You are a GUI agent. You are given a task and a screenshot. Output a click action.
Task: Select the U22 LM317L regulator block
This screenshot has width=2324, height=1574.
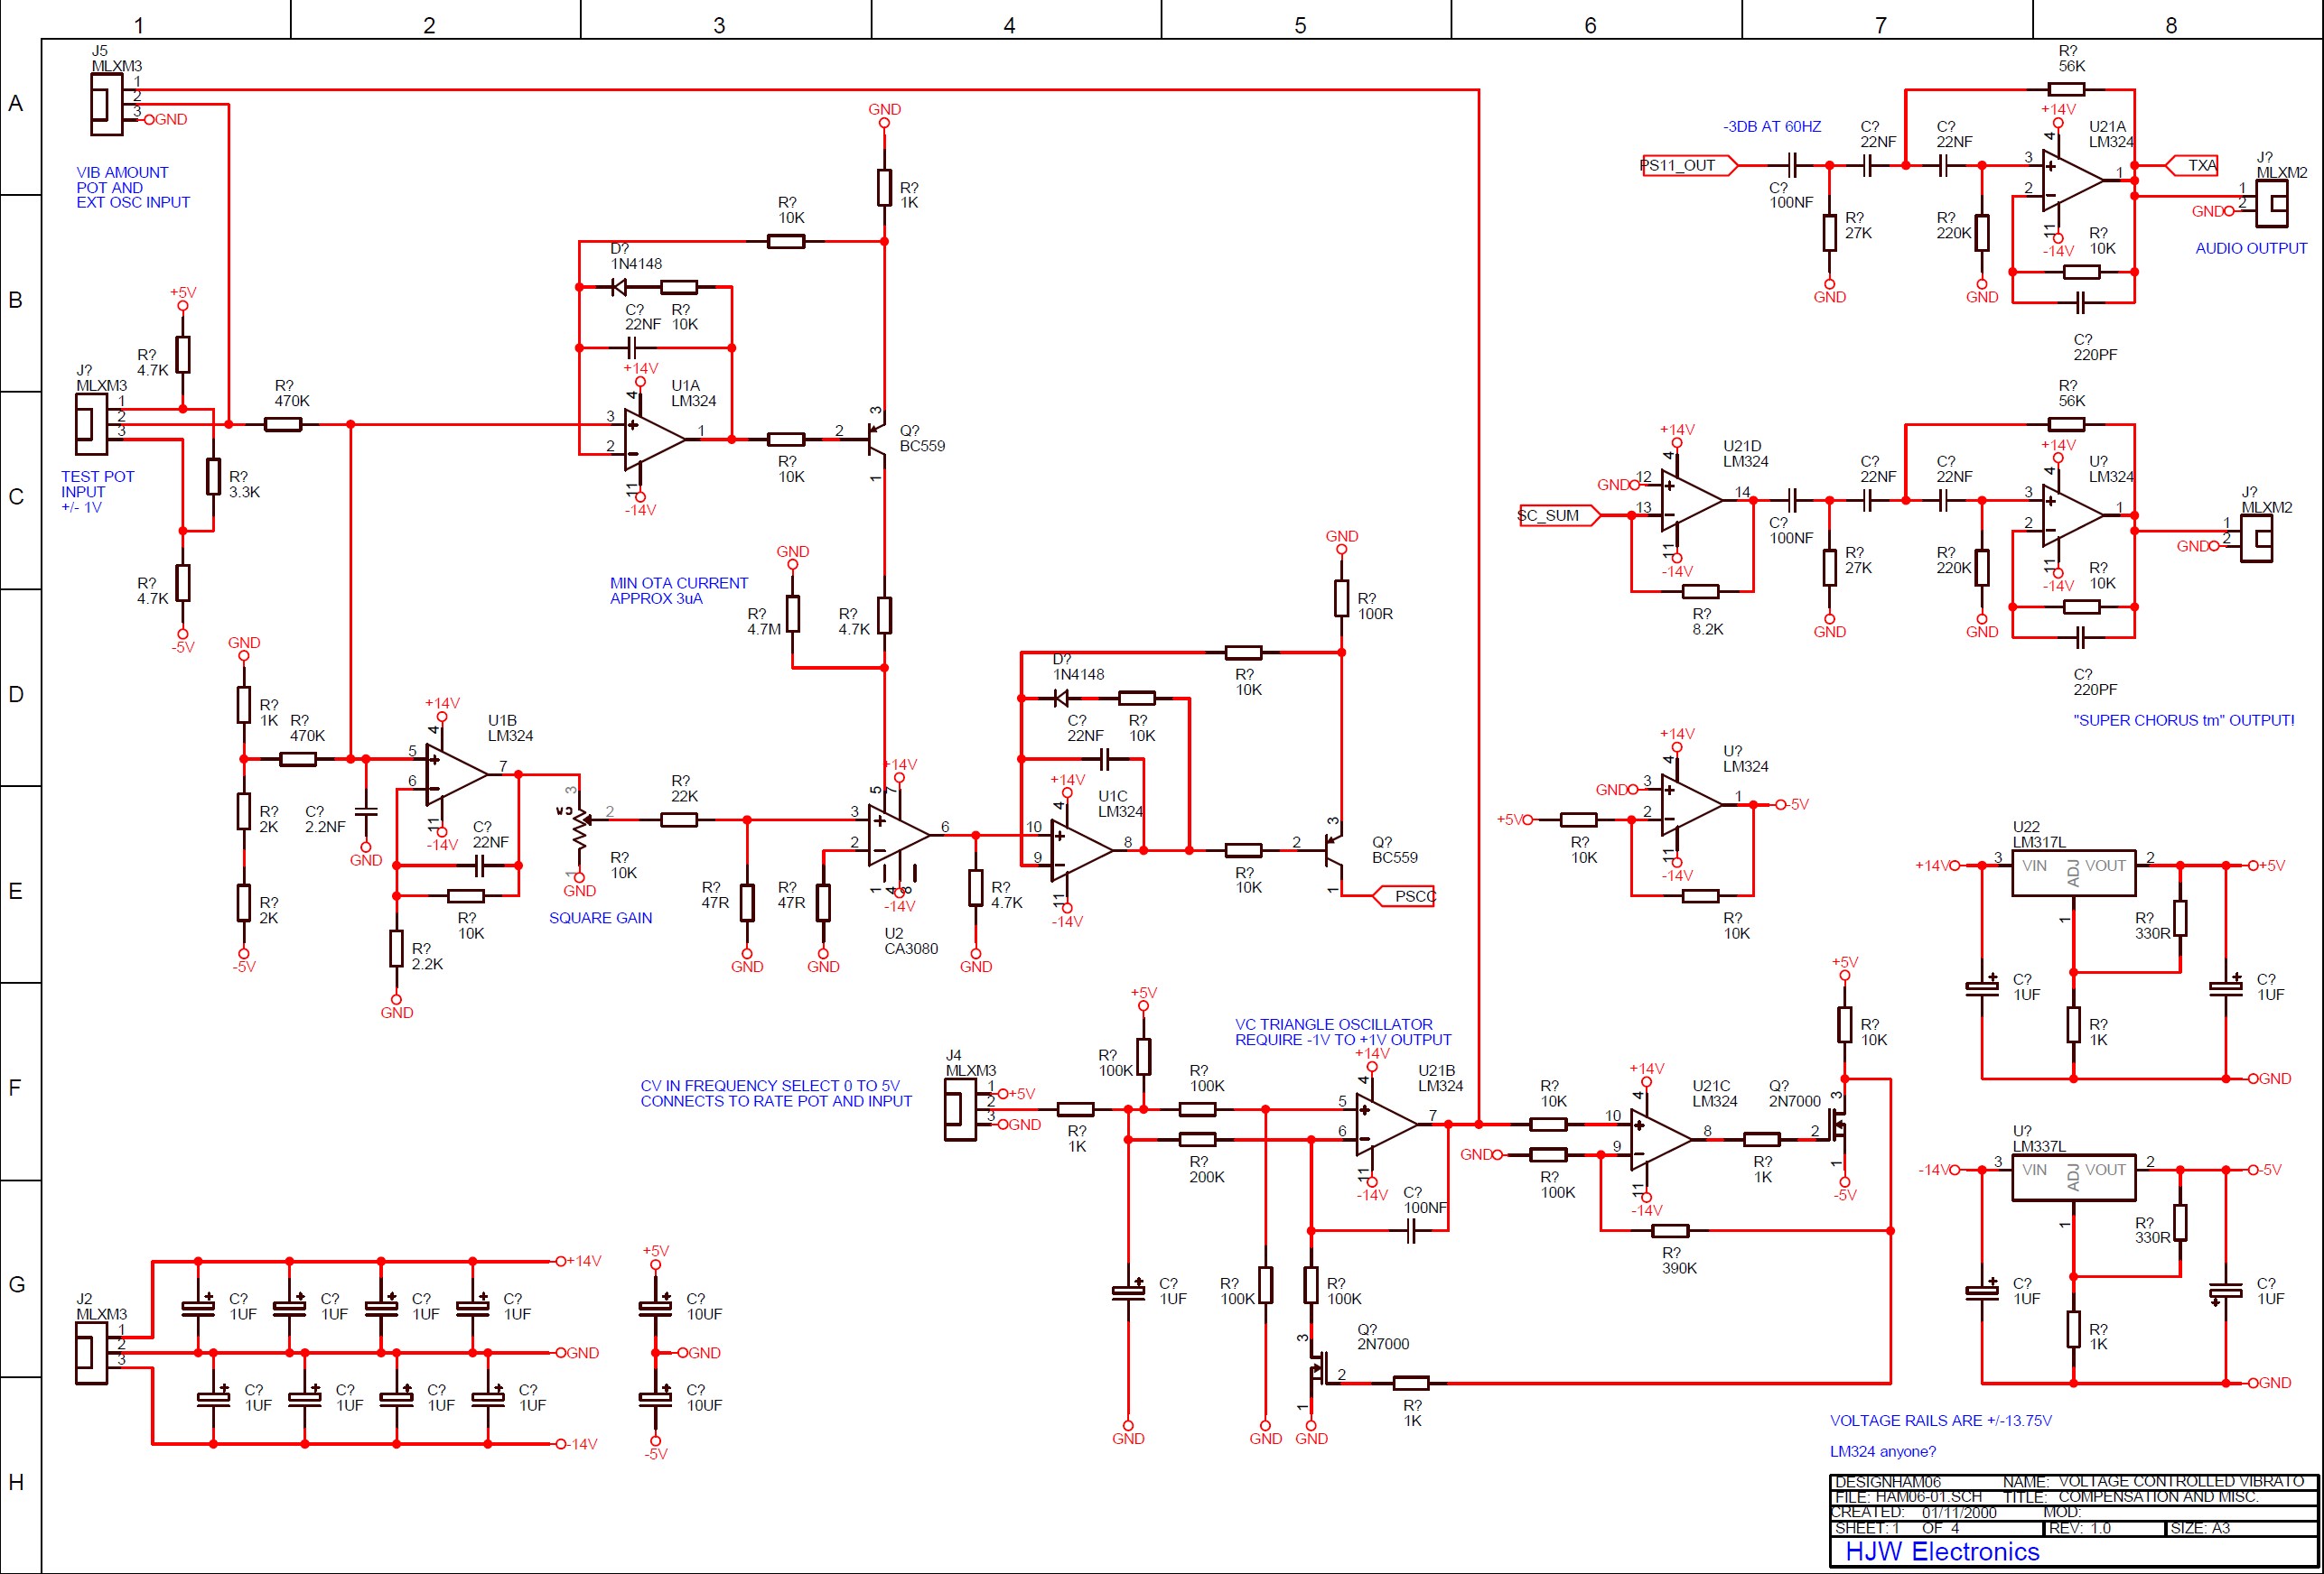coord(2073,874)
